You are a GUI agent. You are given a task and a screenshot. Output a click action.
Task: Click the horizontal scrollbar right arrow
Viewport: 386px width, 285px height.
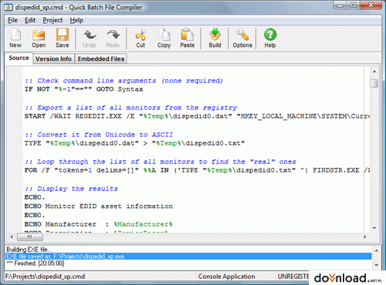[365, 236]
